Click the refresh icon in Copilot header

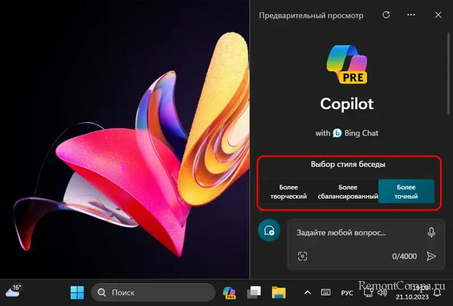(x=386, y=15)
